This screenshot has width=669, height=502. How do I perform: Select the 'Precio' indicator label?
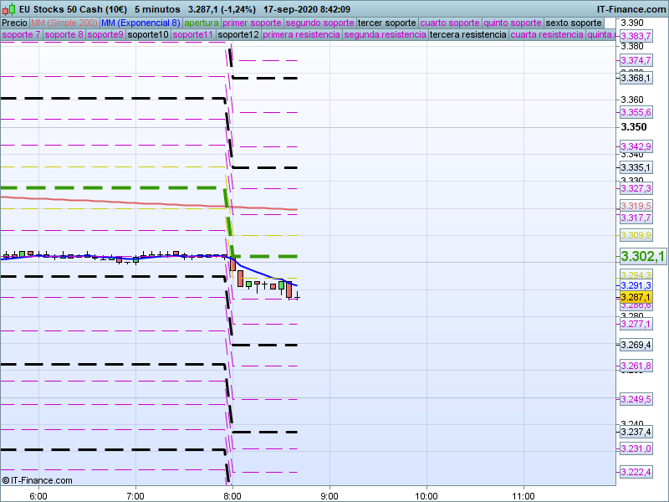click(14, 23)
